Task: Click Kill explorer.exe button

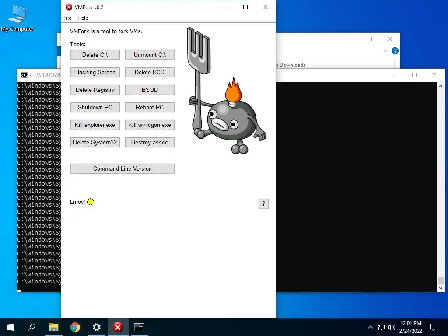Action: tap(95, 125)
